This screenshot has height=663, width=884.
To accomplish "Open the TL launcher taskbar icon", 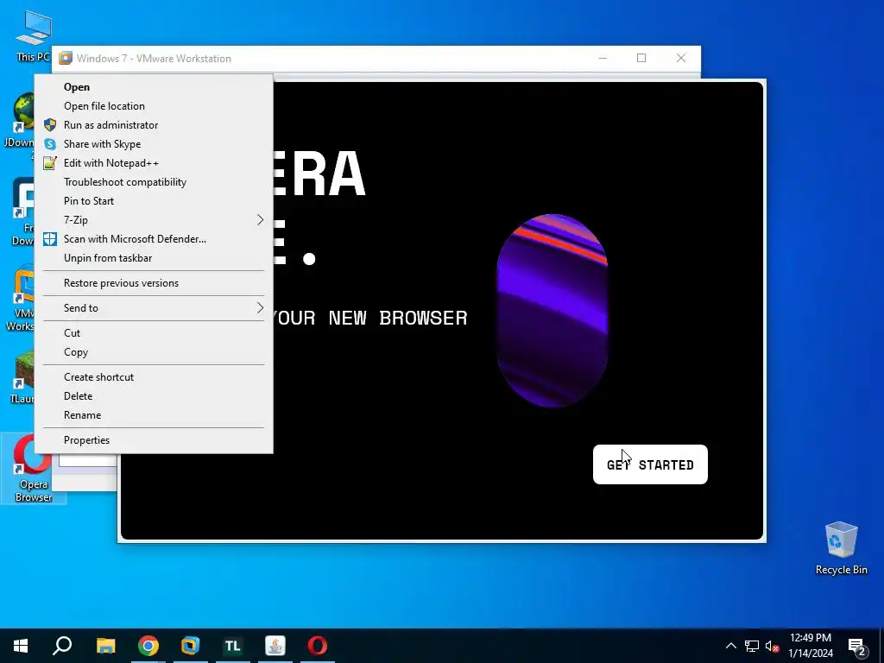I will (x=233, y=646).
